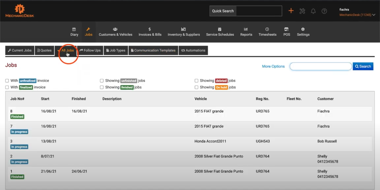Click the Customer column header
This screenshot has width=380, height=190.
pos(325,99)
